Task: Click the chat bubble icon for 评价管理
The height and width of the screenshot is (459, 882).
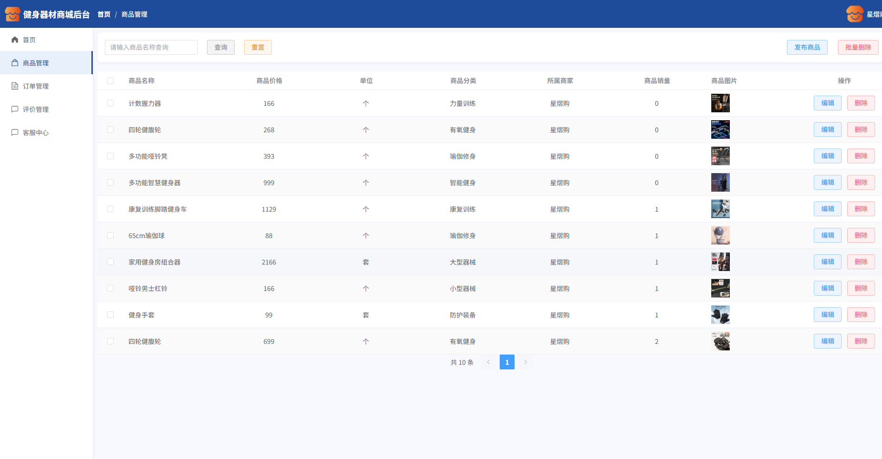Action: [15, 110]
